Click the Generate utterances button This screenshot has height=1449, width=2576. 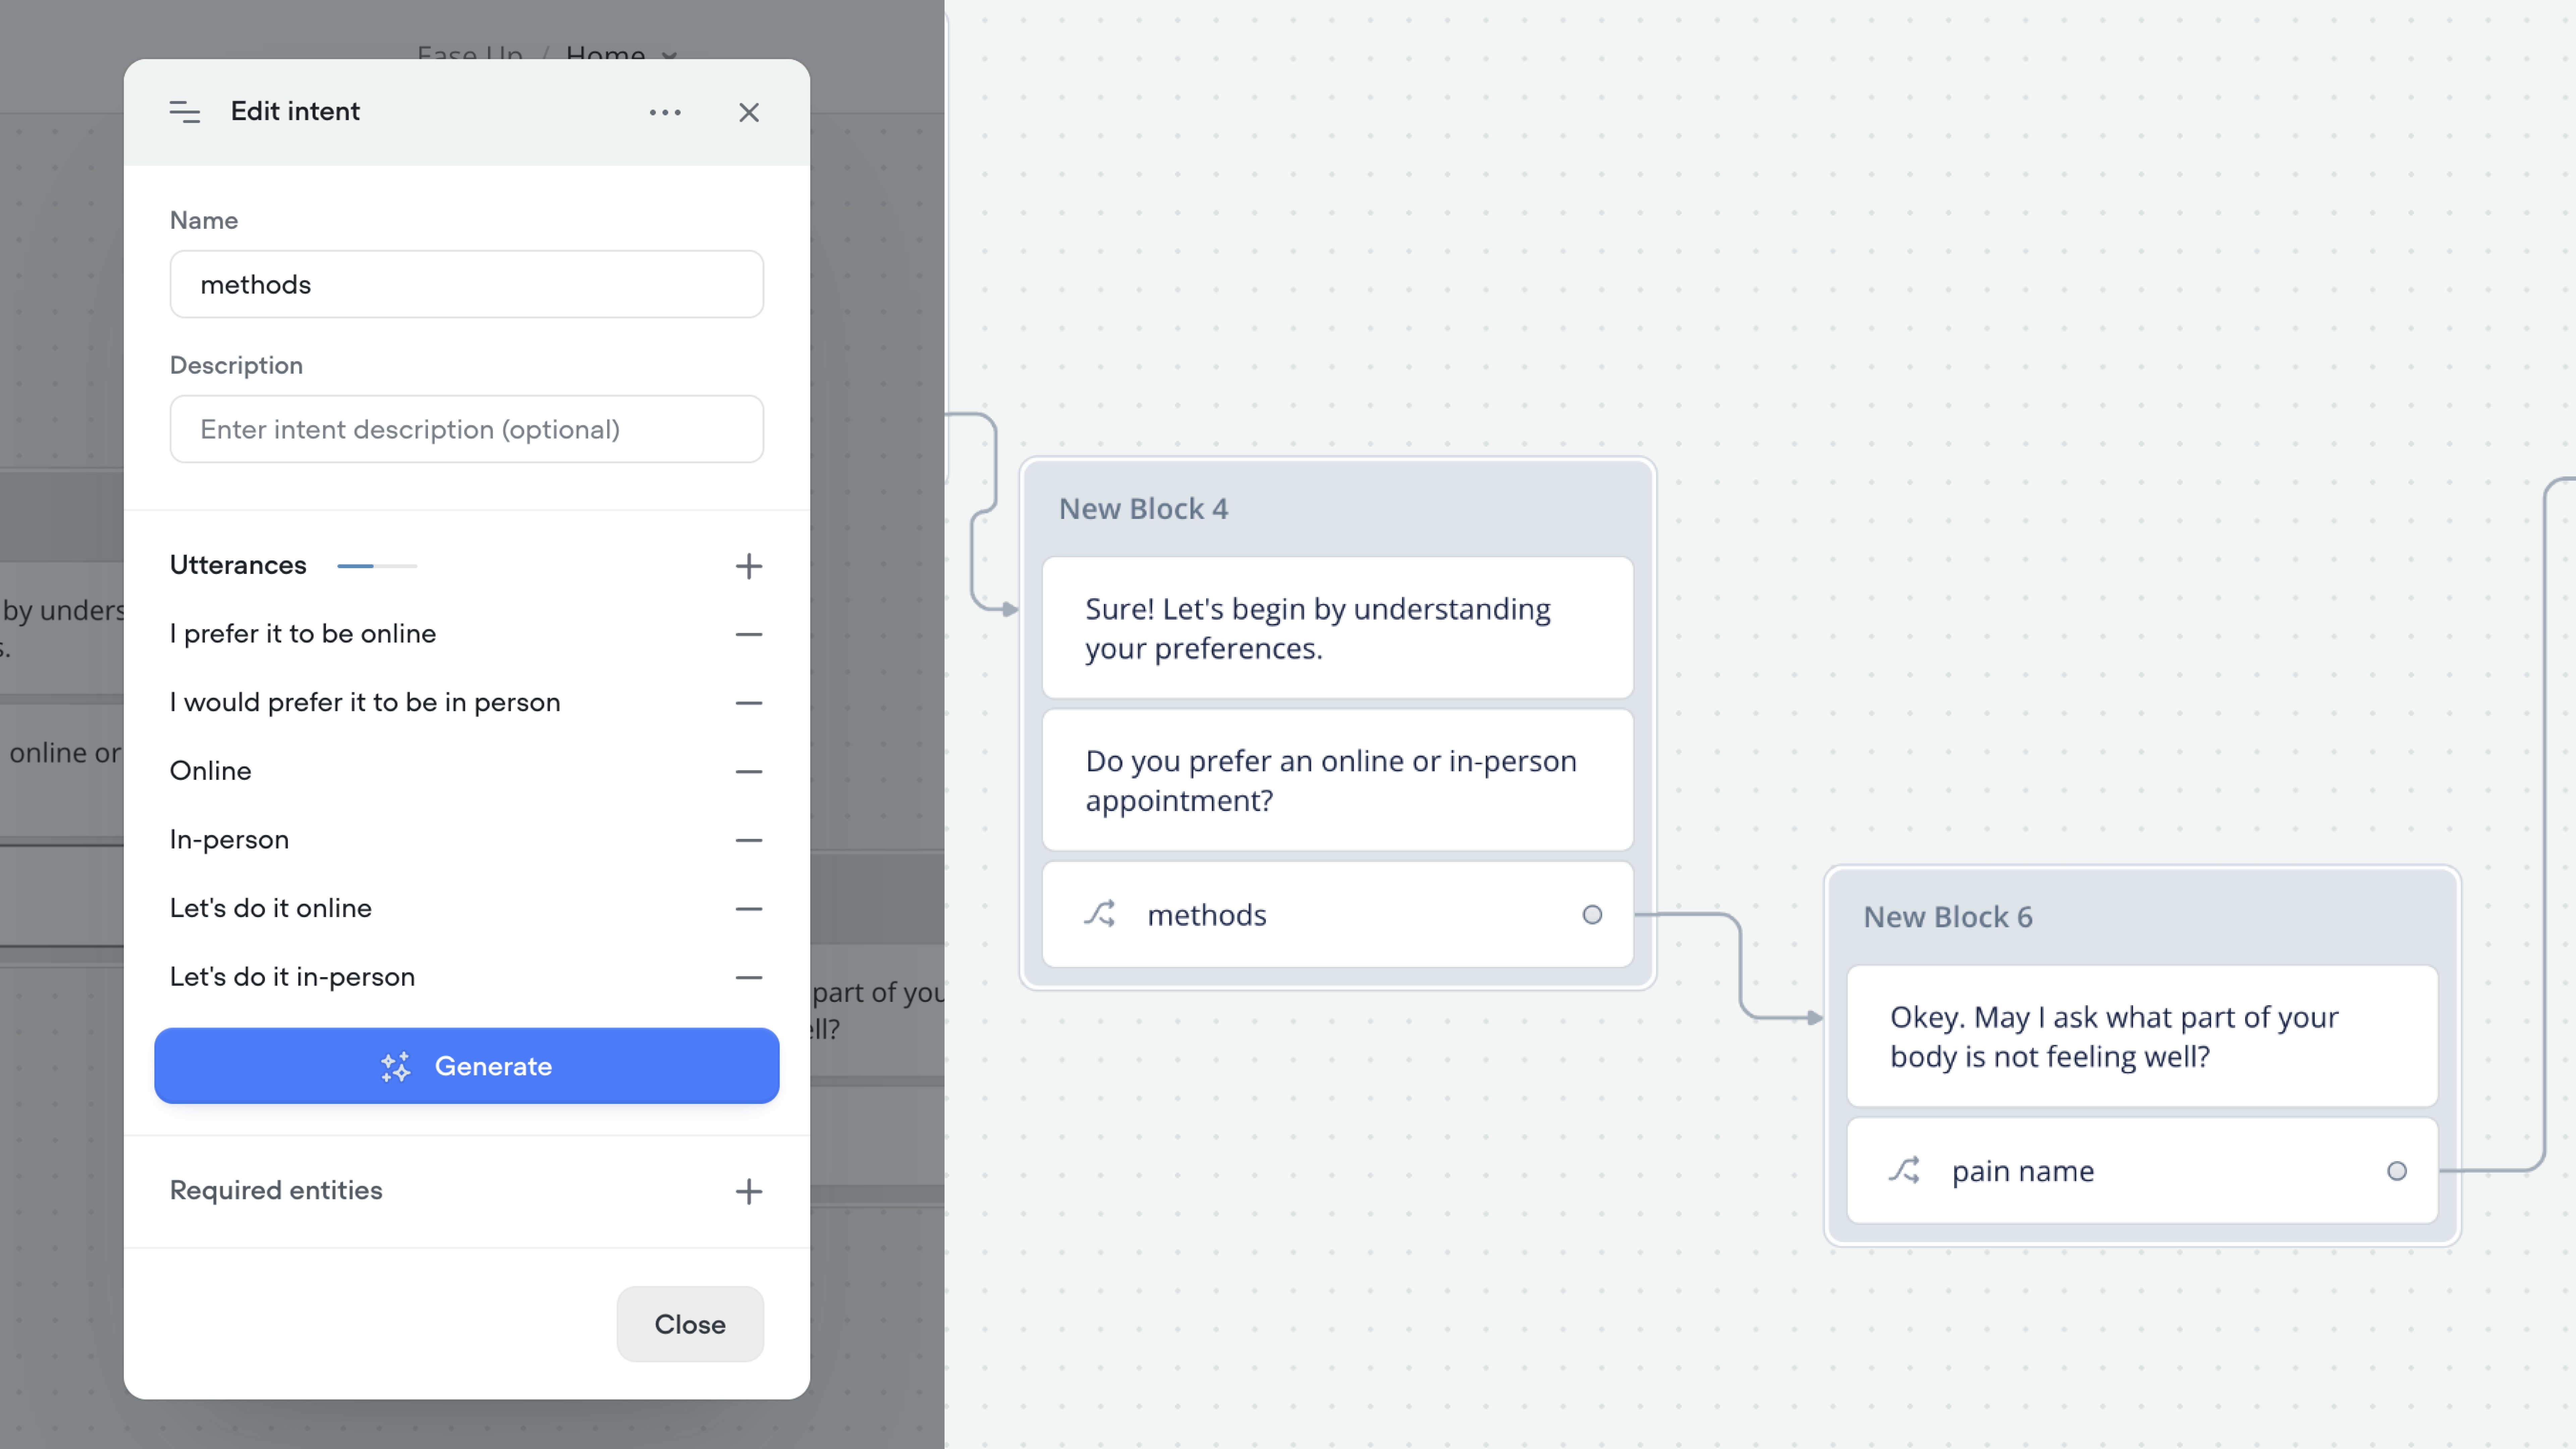pos(467,1066)
